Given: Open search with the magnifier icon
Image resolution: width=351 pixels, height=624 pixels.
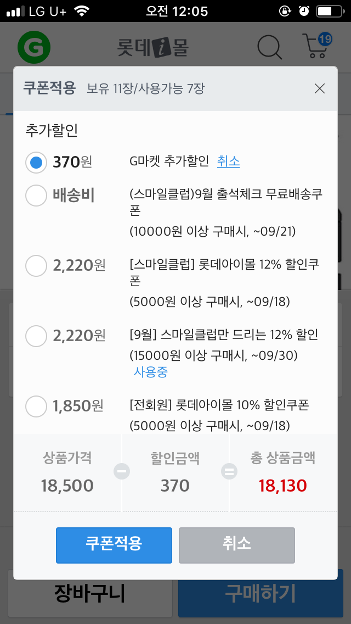Looking at the screenshot, I should pos(269,47).
